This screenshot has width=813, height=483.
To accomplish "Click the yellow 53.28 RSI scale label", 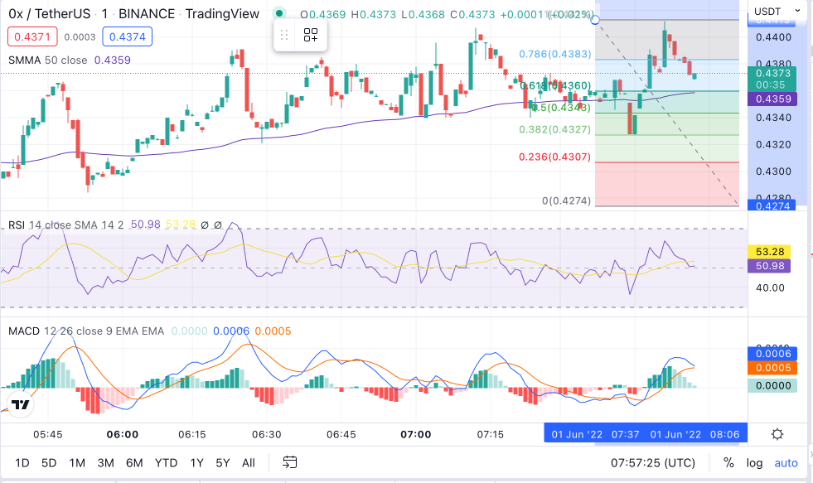I will [769, 252].
